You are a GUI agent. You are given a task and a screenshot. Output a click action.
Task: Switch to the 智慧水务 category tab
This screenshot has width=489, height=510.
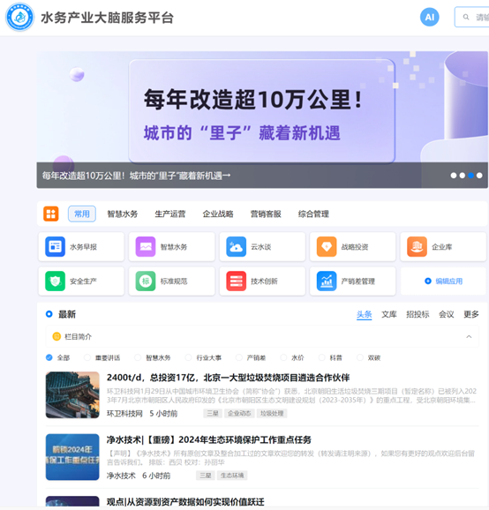tap(123, 214)
